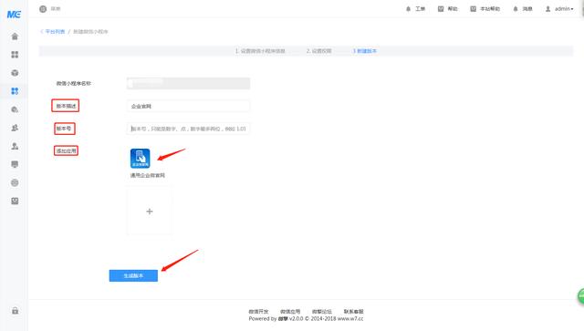The image size is (584, 331).
Task: Click the disabled mini program name field
Action: (188, 83)
